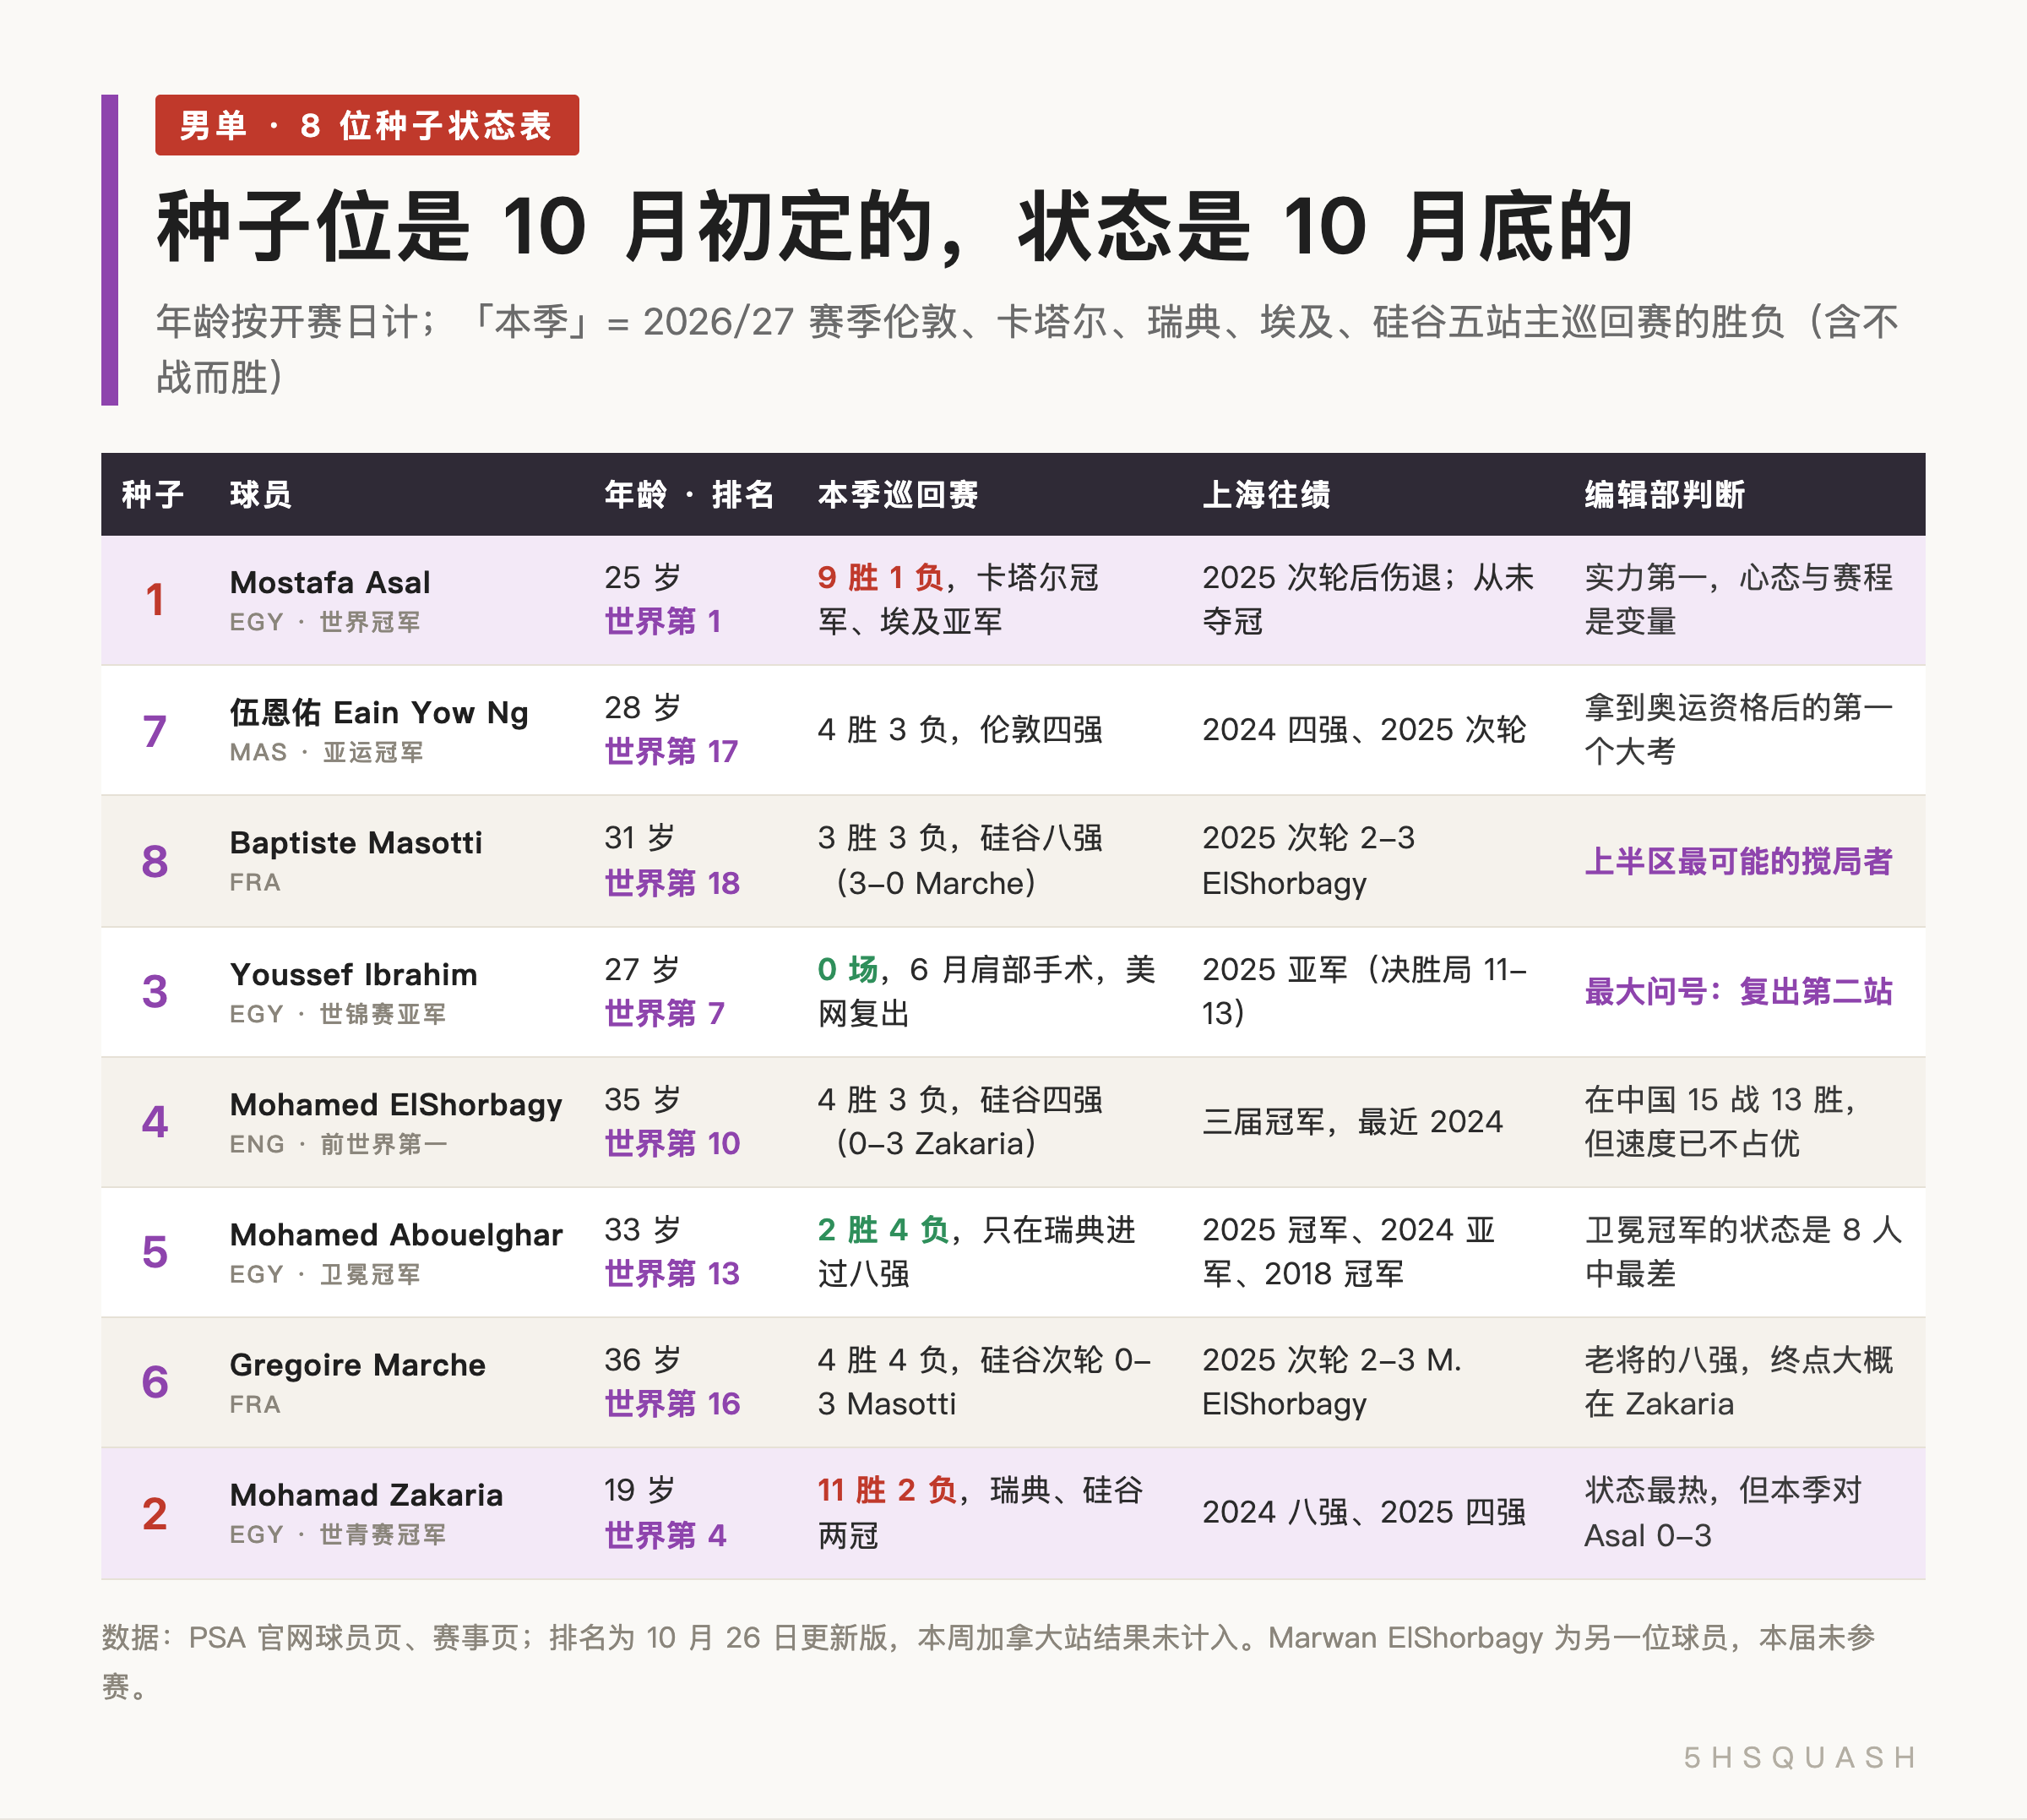Click the 球员 column header

(x=261, y=494)
